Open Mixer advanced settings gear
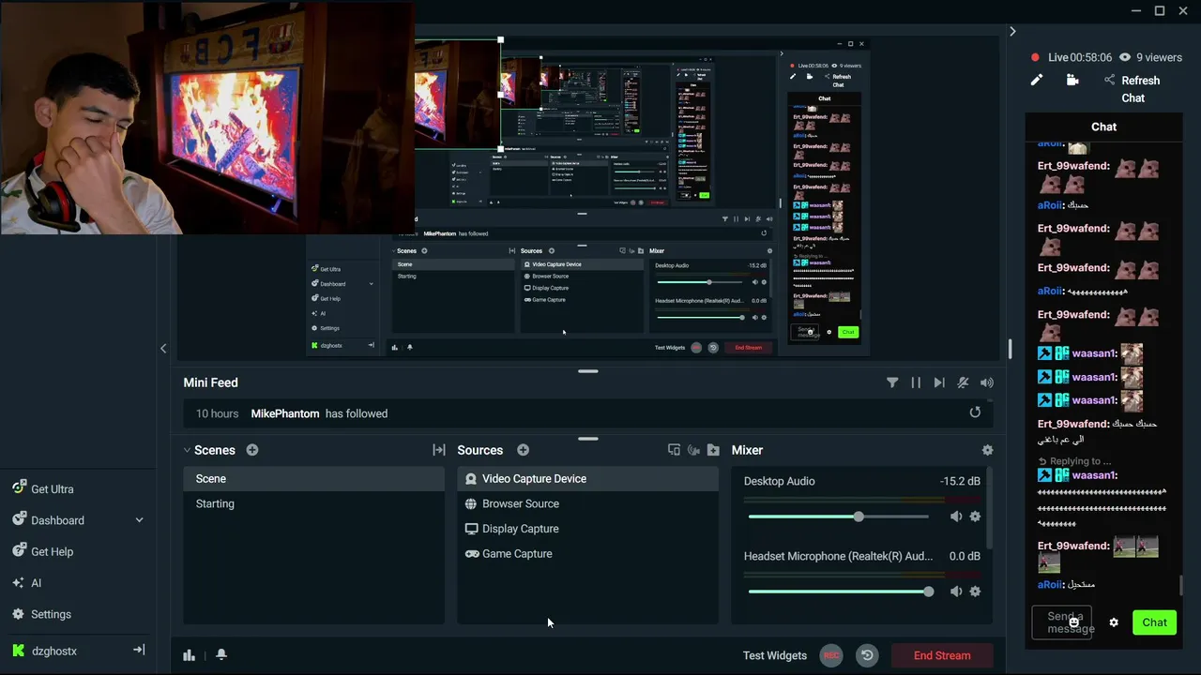The width and height of the screenshot is (1201, 675). (x=987, y=450)
